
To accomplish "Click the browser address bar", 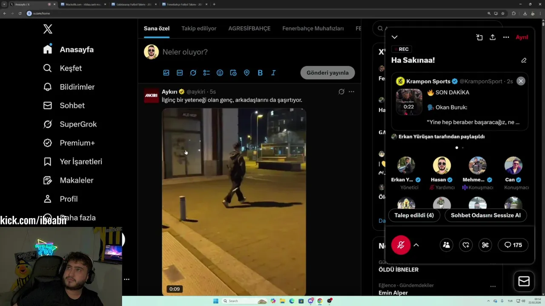I will click(x=255, y=13).
